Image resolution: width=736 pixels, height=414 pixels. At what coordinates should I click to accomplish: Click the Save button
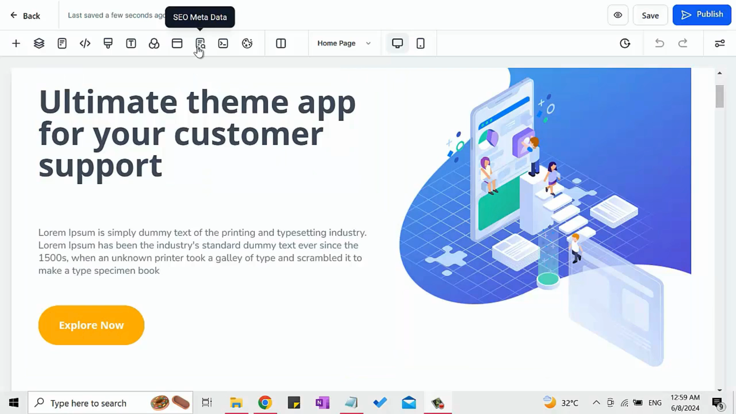pyautogui.click(x=651, y=15)
